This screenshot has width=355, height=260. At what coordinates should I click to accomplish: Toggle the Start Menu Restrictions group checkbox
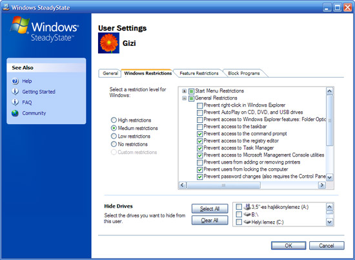191,91
